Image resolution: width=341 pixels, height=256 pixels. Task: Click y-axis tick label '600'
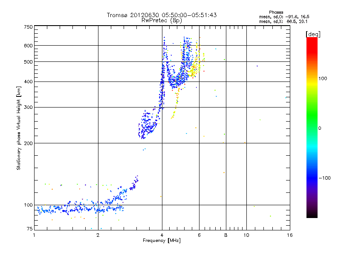coord(28,46)
